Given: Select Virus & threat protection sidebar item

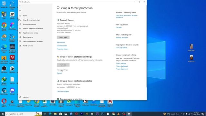Looking at the screenshot, I should coord(32,20).
